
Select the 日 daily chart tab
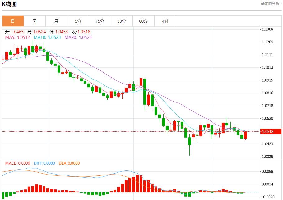coord(13,21)
